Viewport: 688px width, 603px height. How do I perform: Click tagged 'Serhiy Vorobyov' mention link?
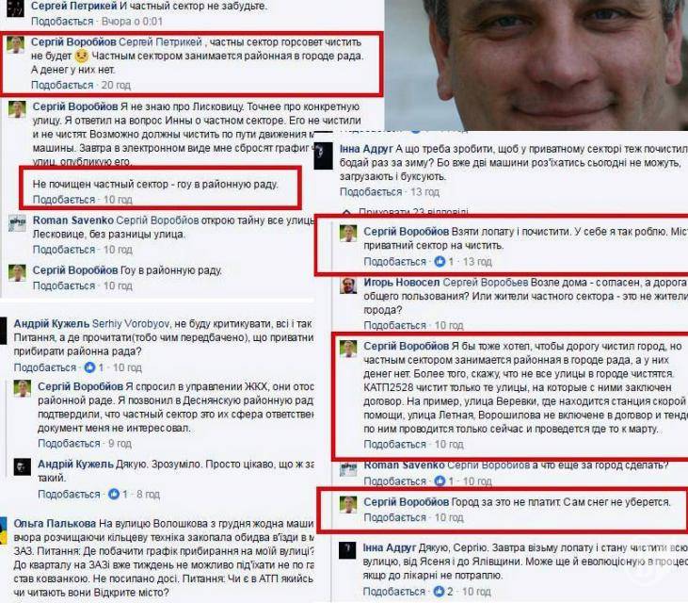pos(131,324)
